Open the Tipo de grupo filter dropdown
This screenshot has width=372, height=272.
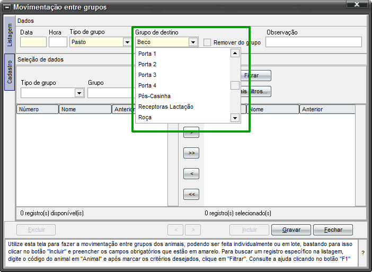tap(79, 93)
